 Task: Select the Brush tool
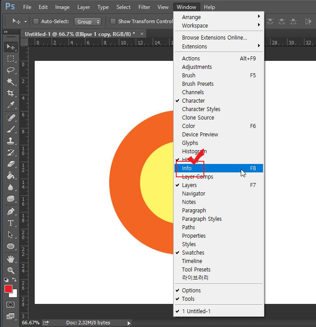pyautogui.click(x=11, y=129)
